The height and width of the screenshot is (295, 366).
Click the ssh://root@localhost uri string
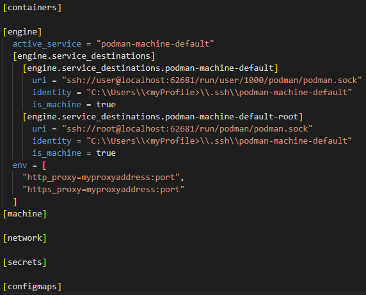click(x=187, y=128)
